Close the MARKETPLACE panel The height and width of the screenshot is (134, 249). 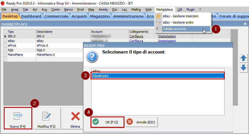point(245,24)
